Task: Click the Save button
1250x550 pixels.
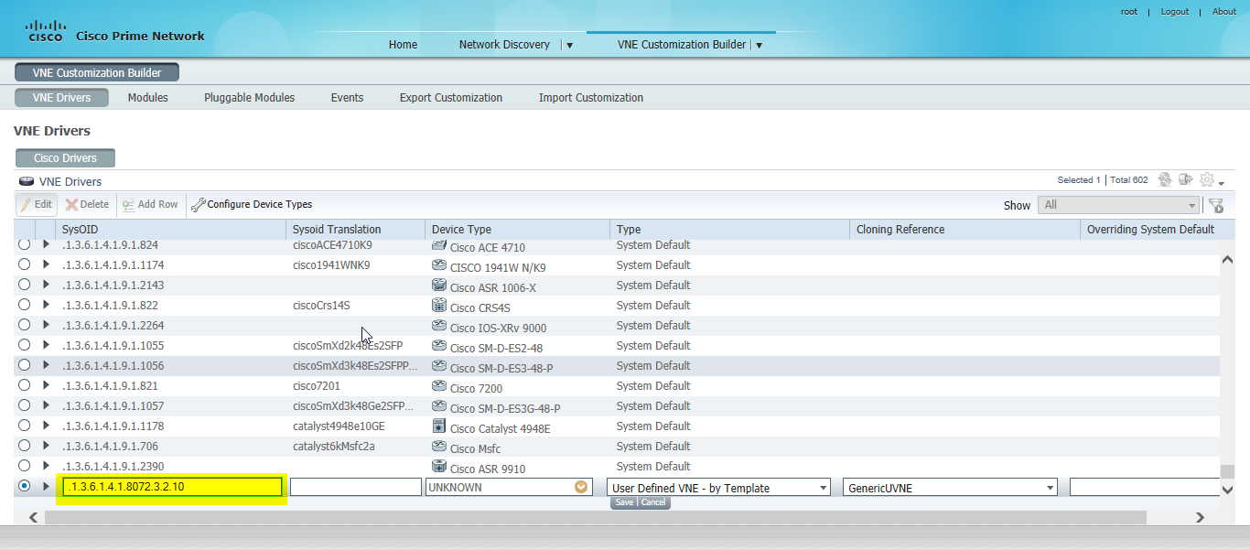Action: coord(624,502)
